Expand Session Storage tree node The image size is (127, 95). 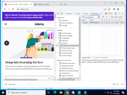pyautogui.click(x=58, y=36)
